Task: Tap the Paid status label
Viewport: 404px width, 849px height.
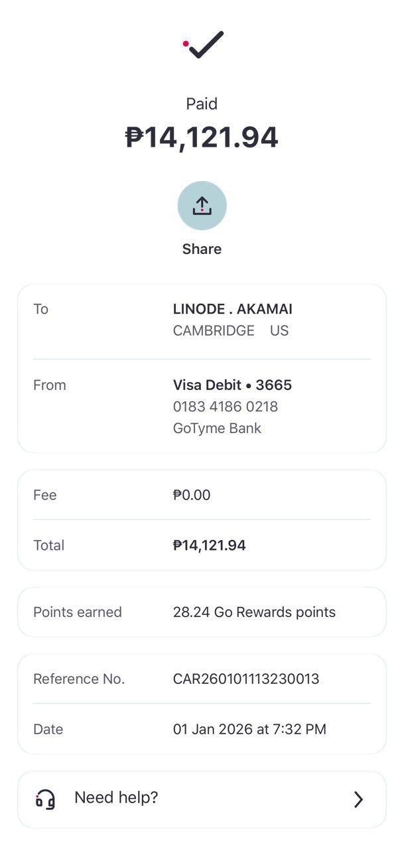Action: (202, 103)
